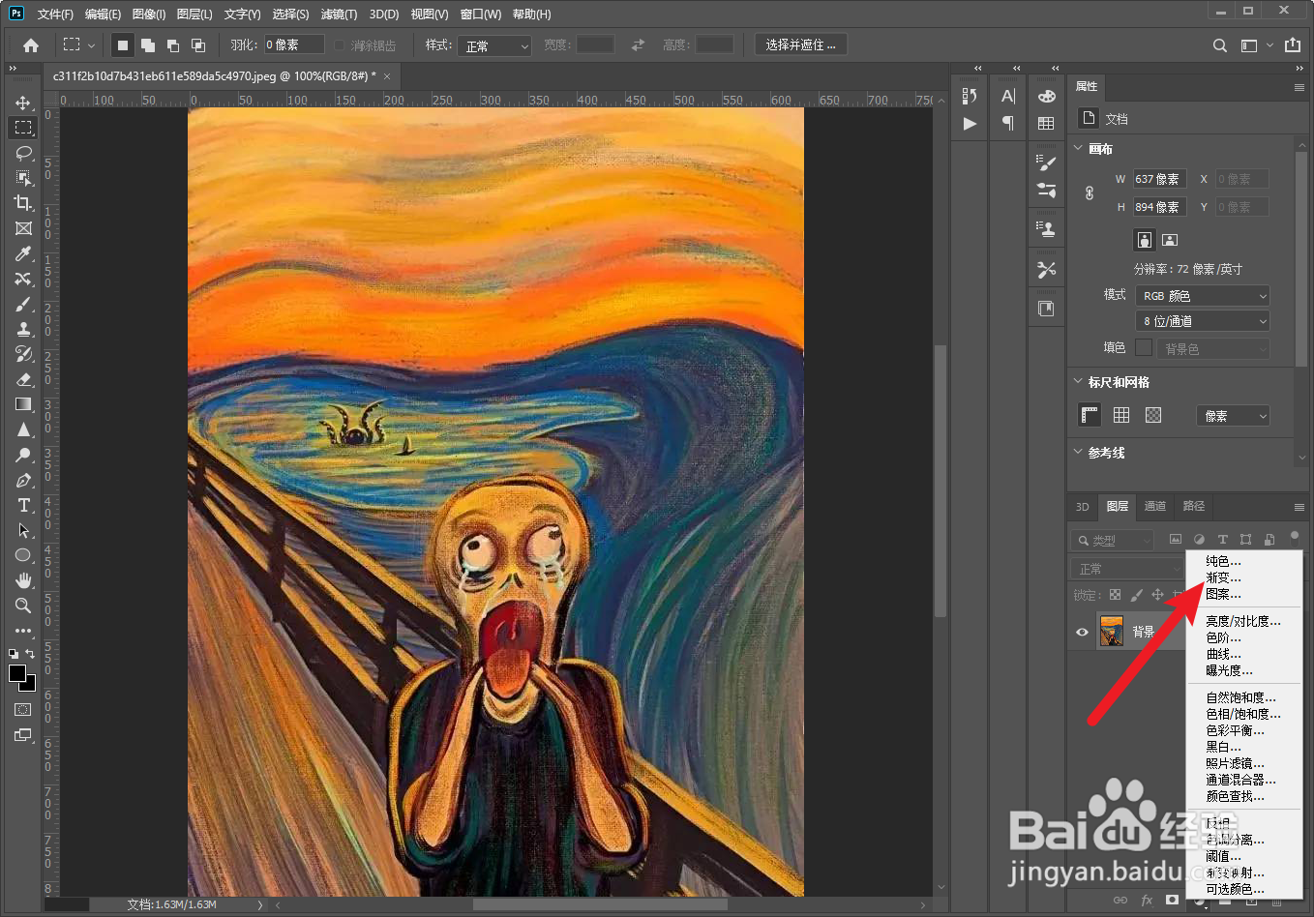Click the foreground color swatch
The height and width of the screenshot is (917, 1314).
pos(17,673)
